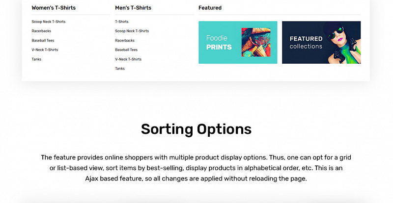Viewport: 393px width, 203px height.
Task: Open Tanks under Women's T-Shirts
Action: click(x=36, y=59)
